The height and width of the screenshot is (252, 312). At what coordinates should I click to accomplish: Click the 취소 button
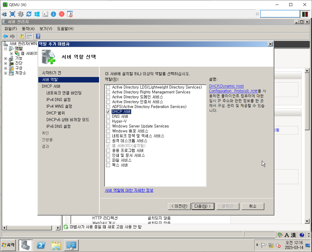pyautogui.click(x=253, y=206)
